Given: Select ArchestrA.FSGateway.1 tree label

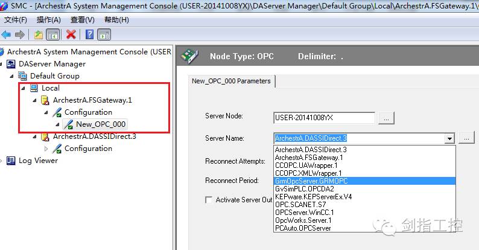Looking at the screenshot, I should click(92, 100).
